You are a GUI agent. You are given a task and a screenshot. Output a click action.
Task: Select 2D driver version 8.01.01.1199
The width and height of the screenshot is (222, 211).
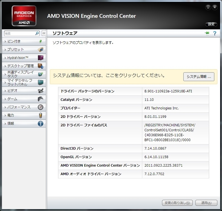point(155,117)
